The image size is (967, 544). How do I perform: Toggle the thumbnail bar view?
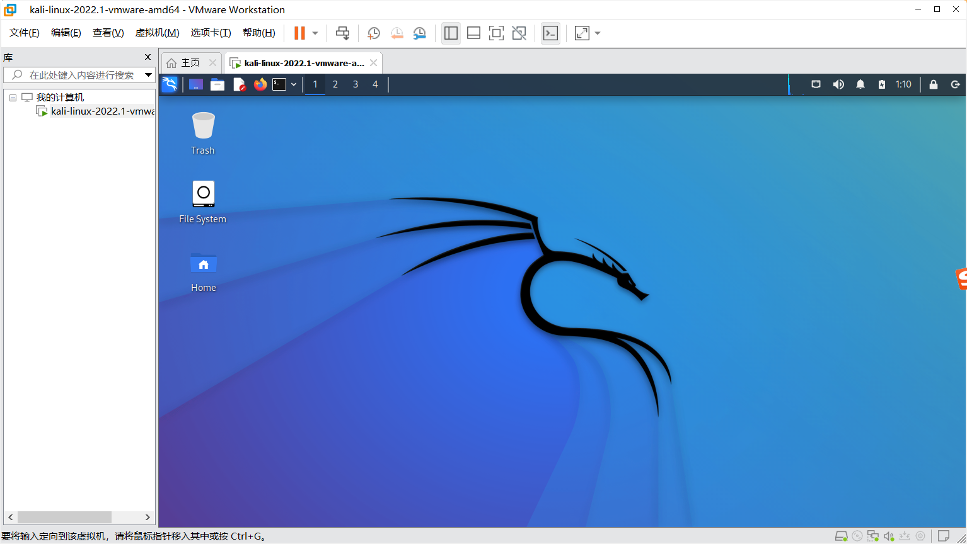(473, 33)
